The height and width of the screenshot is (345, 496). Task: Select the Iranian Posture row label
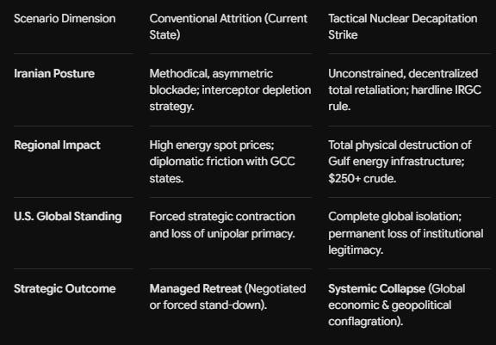pos(54,73)
